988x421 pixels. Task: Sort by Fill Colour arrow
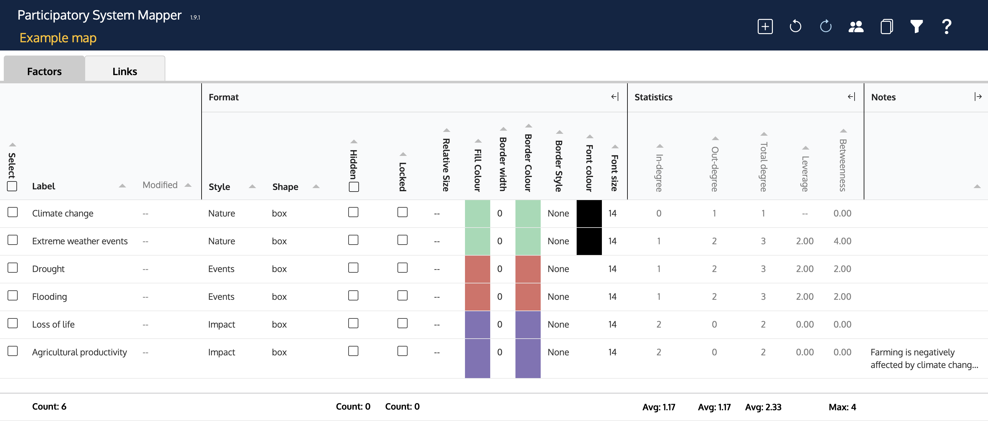(x=478, y=141)
